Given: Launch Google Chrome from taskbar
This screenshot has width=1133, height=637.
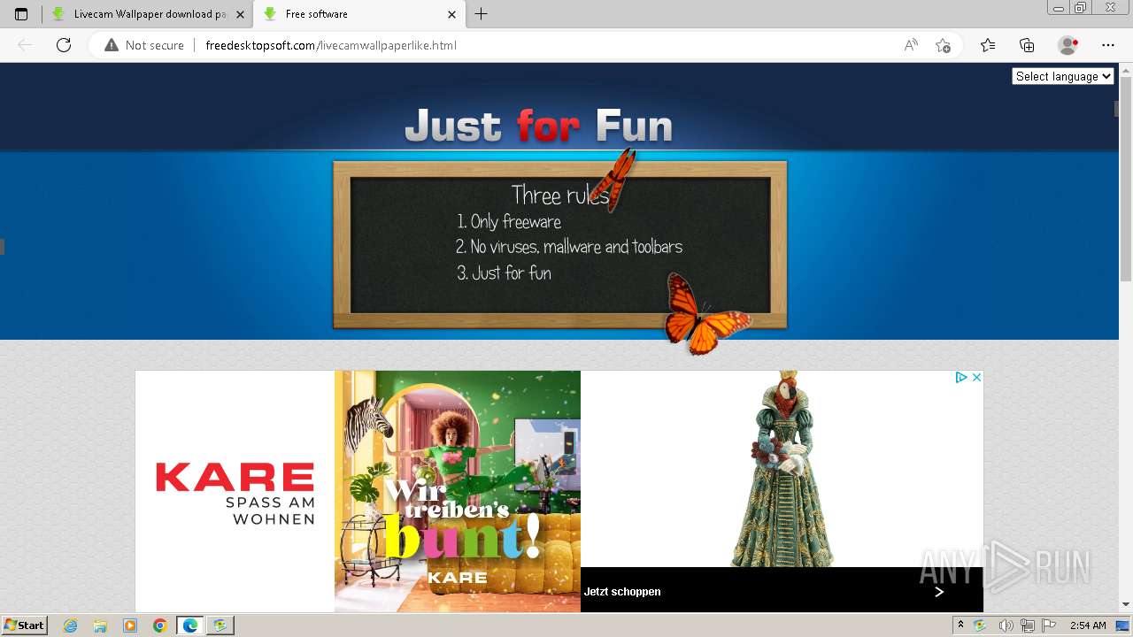Looking at the screenshot, I should point(160,625).
